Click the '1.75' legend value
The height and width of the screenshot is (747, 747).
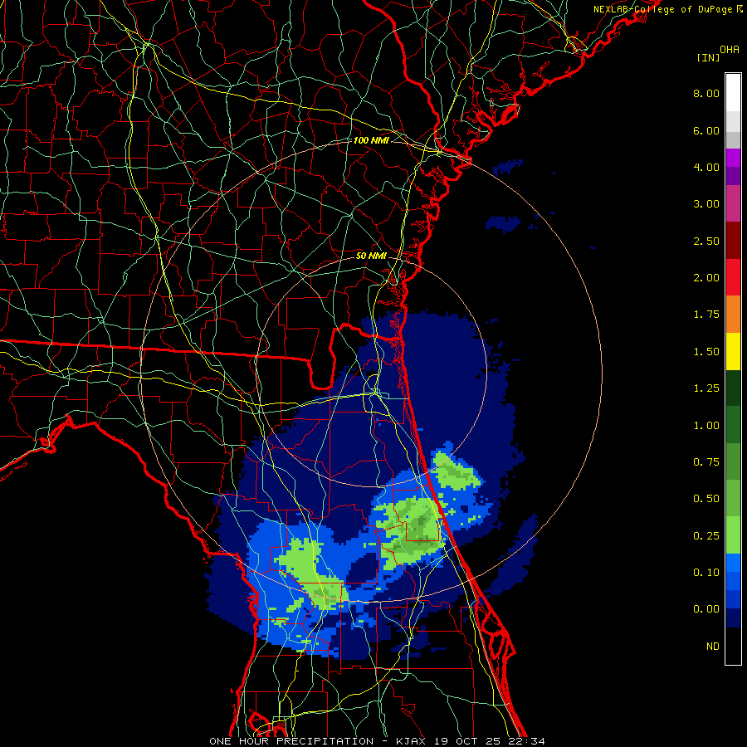[x=706, y=315]
